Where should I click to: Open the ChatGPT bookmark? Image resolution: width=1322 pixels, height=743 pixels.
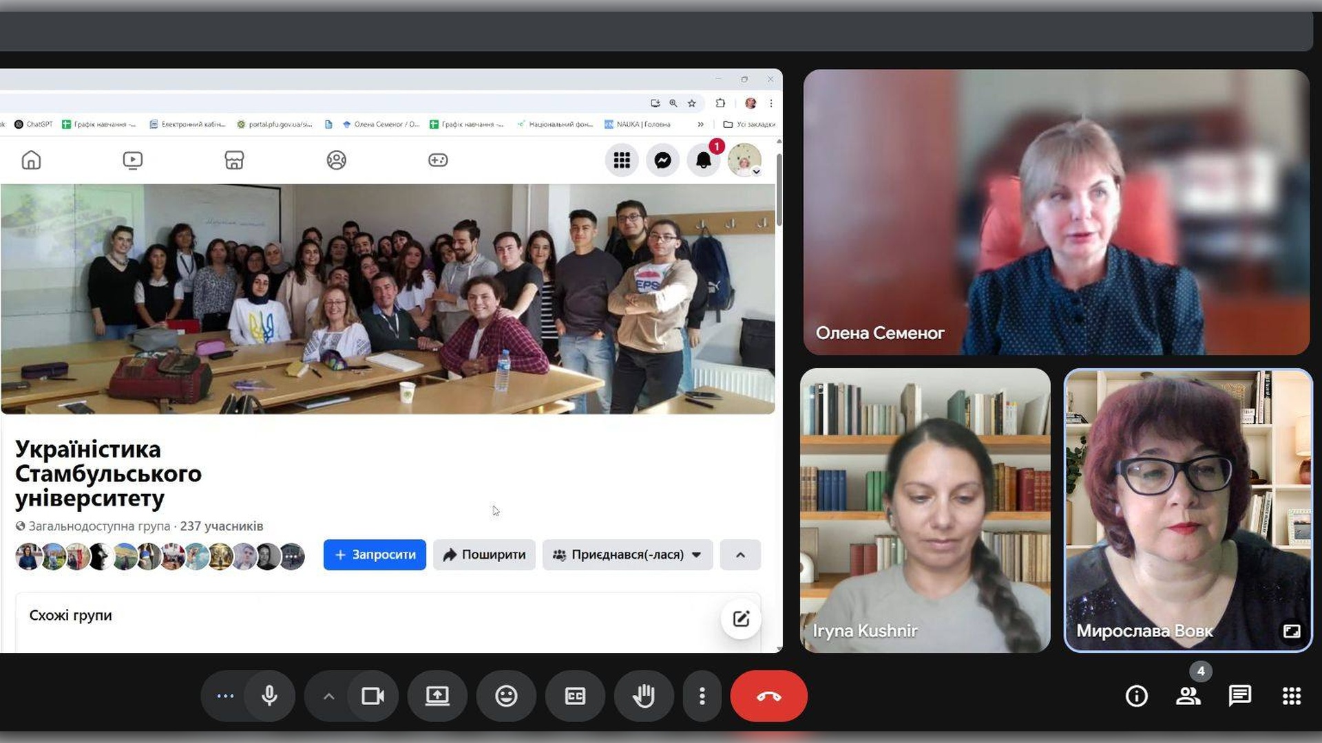tap(34, 125)
